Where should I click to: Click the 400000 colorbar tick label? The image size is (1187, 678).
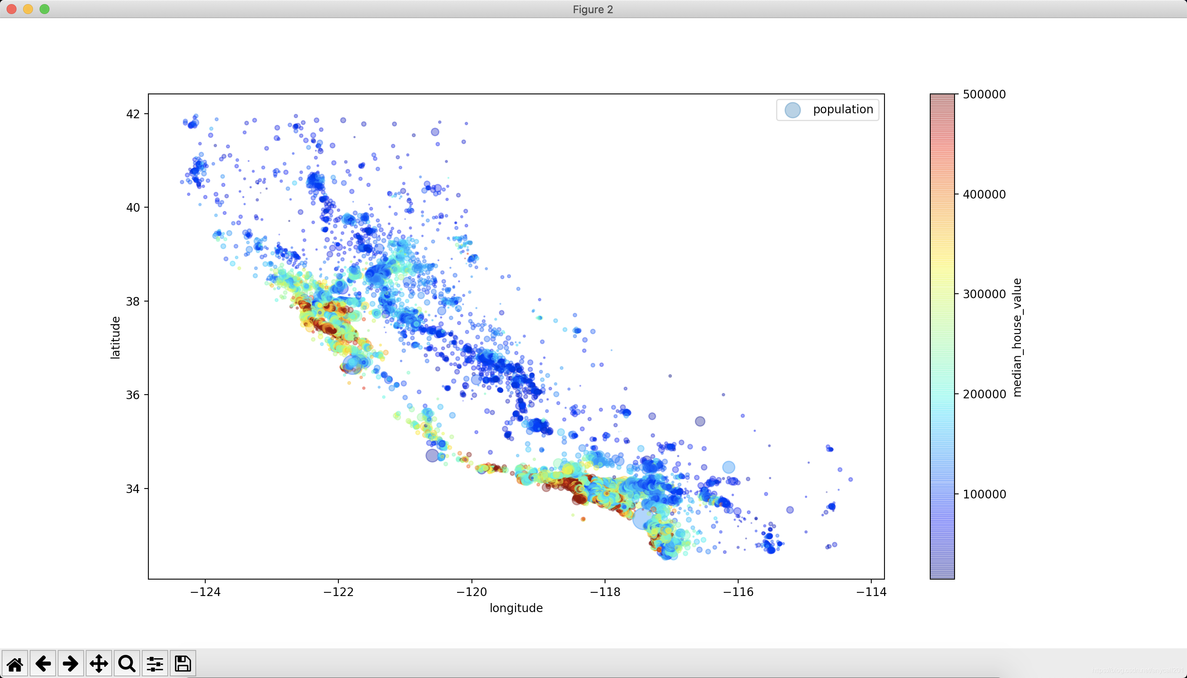tap(984, 194)
